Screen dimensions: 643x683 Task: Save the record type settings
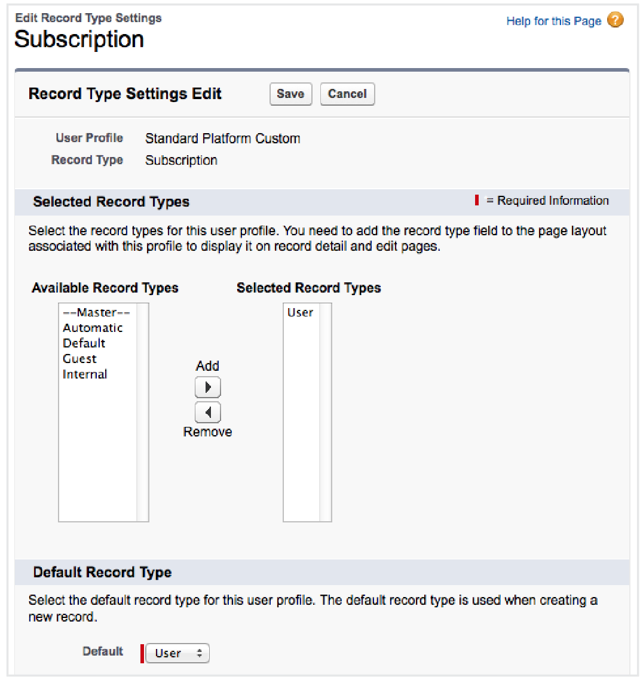(x=290, y=94)
